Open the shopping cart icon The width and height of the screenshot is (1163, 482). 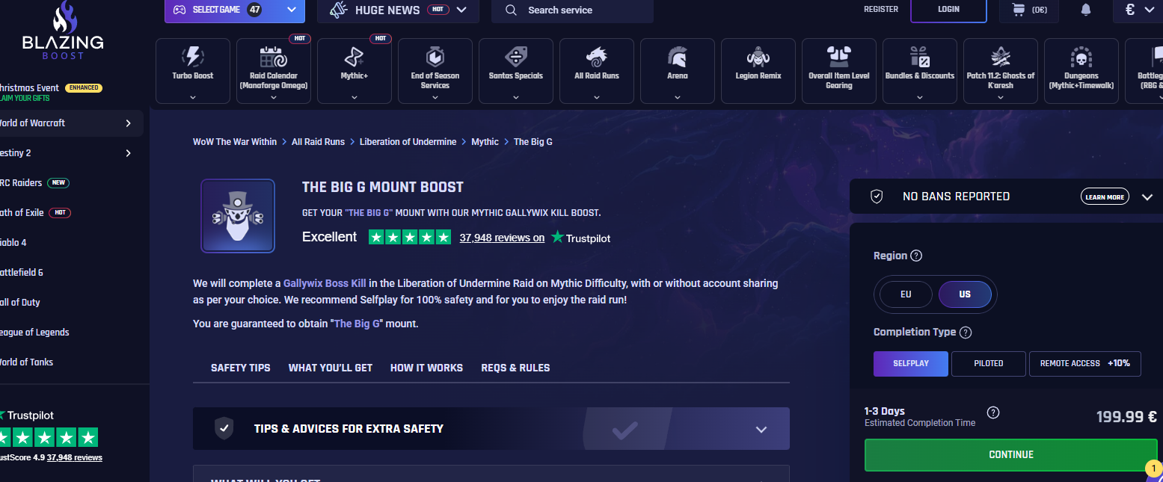point(1018,10)
